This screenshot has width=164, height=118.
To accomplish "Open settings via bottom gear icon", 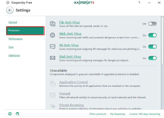I will pyautogui.click(x=10, y=114).
